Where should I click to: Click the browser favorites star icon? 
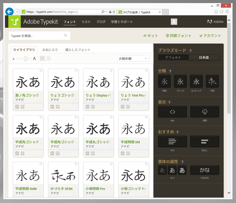pos(222,12)
